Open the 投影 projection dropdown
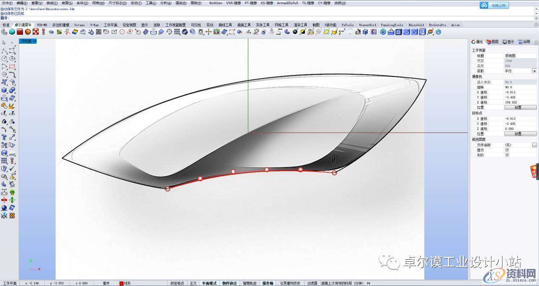 (534, 71)
